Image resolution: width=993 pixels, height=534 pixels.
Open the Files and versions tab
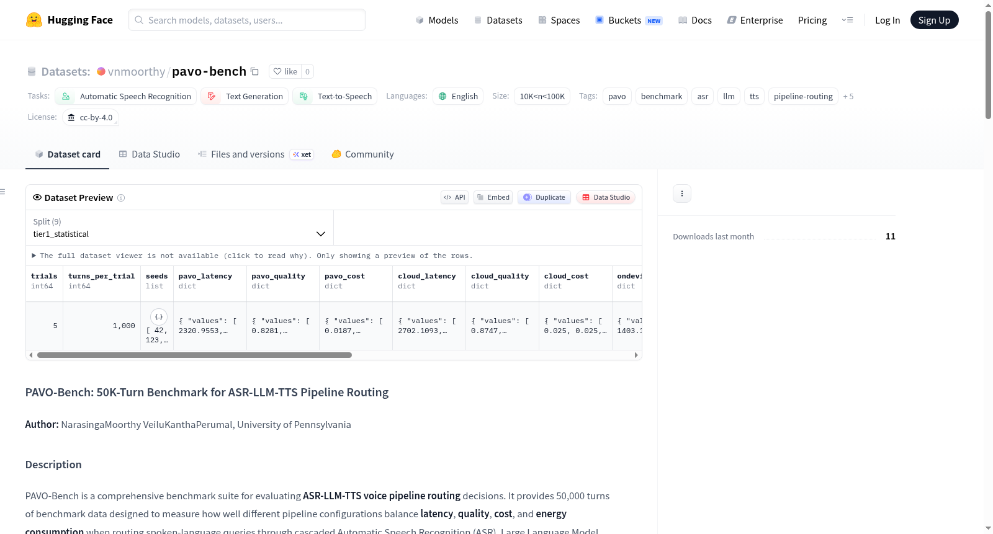tap(255, 154)
